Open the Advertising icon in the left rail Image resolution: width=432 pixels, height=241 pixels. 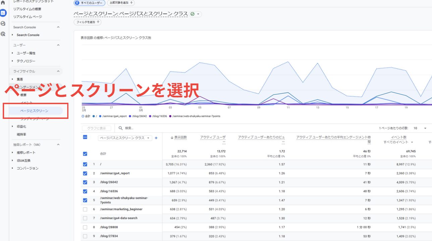coord(3,34)
